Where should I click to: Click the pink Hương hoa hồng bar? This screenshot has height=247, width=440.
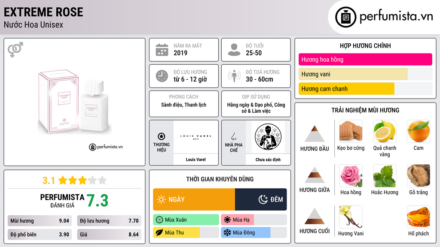(x=365, y=59)
